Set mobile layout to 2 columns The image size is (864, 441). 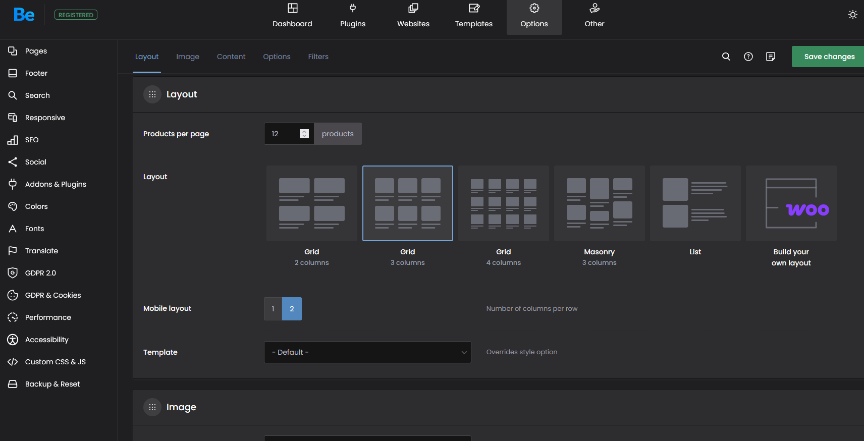click(x=292, y=309)
